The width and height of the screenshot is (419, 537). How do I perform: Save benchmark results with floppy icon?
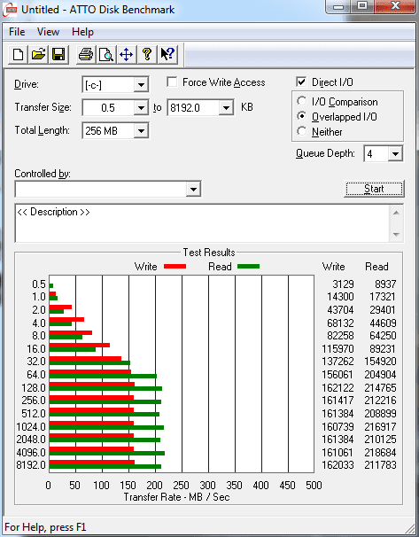(58, 54)
